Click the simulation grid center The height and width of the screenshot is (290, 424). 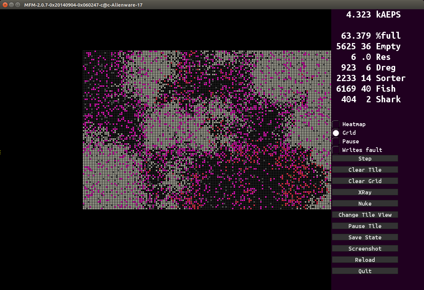pyautogui.click(x=207, y=130)
